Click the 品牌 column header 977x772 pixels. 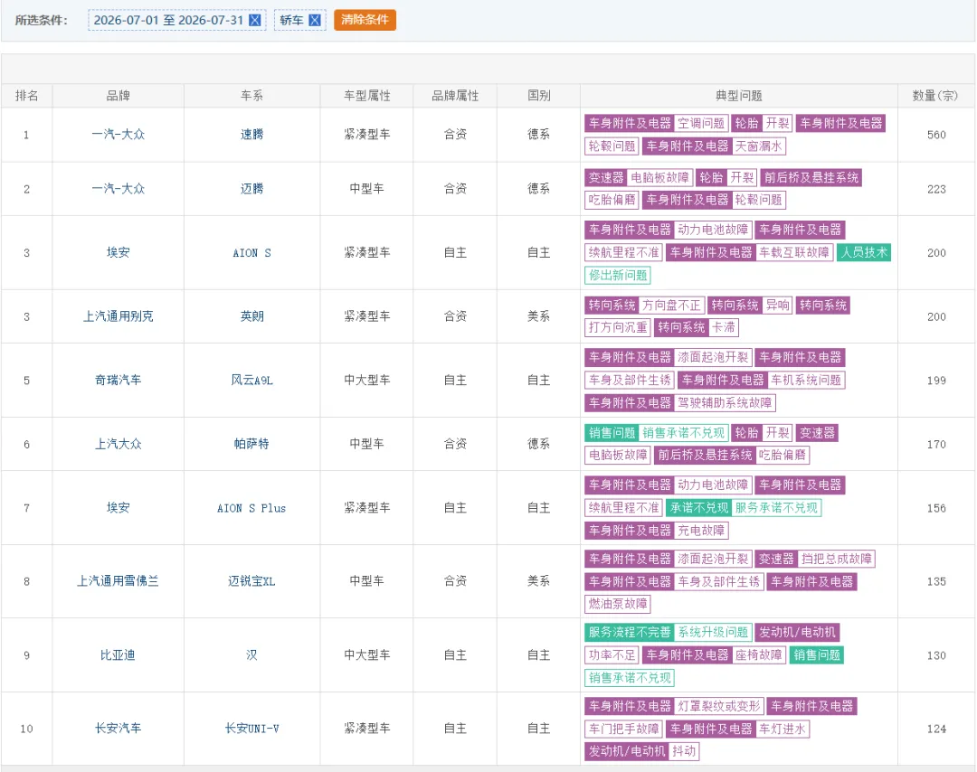(x=118, y=96)
